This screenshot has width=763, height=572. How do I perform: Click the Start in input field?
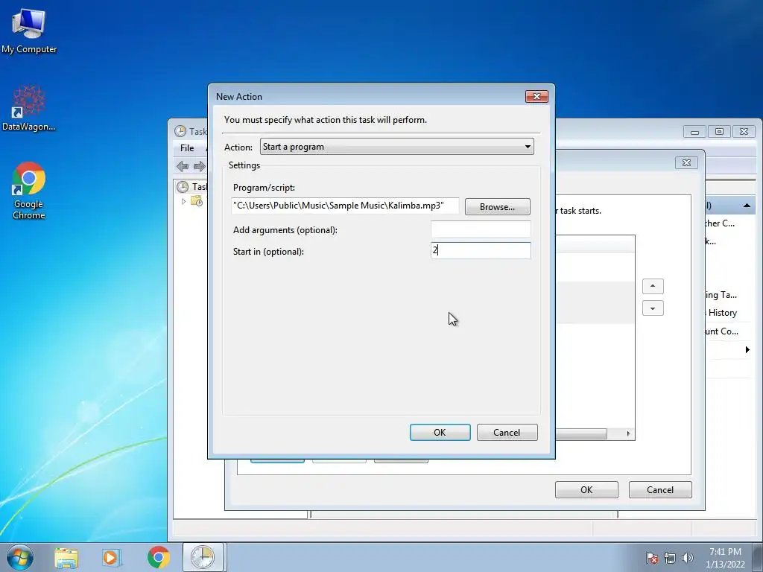point(481,250)
